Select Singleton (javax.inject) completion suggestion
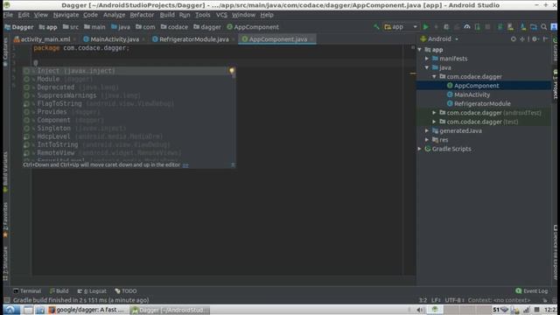This screenshot has width=560, height=315. tap(129, 129)
